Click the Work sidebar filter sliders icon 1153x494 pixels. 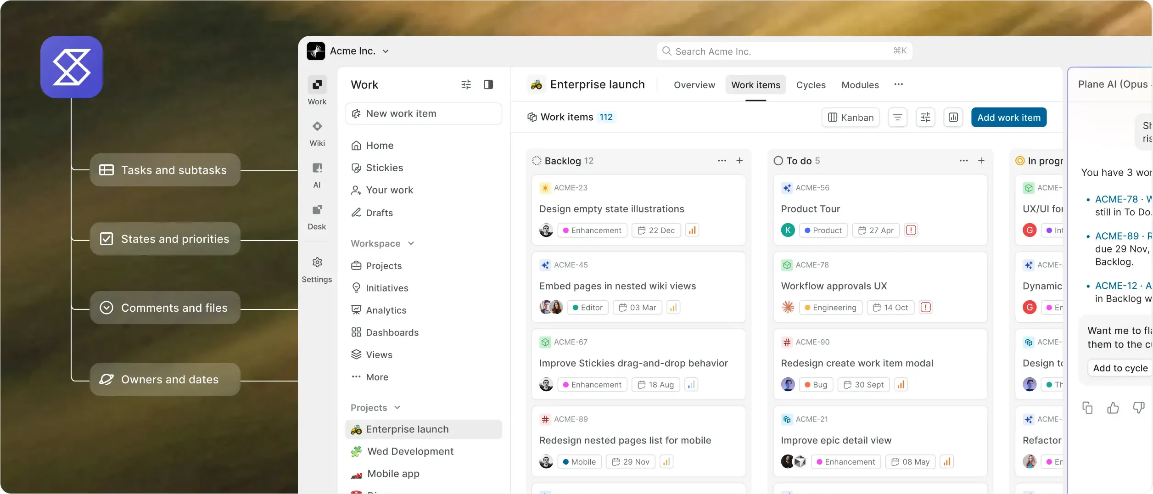(466, 84)
